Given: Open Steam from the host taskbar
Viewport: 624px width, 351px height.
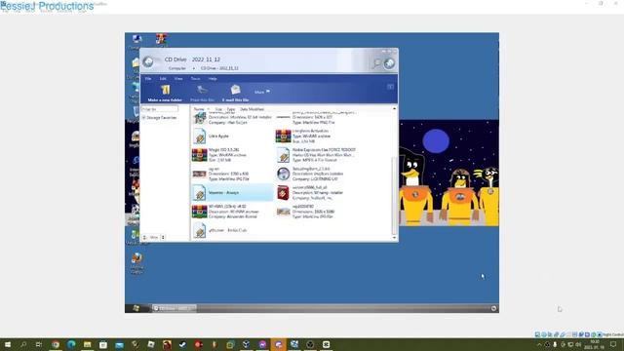Looking at the screenshot, I should [182, 344].
